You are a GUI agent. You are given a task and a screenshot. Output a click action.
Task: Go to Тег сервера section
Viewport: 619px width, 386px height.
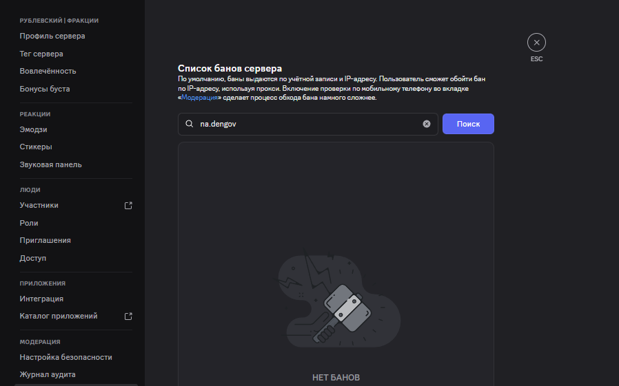point(41,54)
